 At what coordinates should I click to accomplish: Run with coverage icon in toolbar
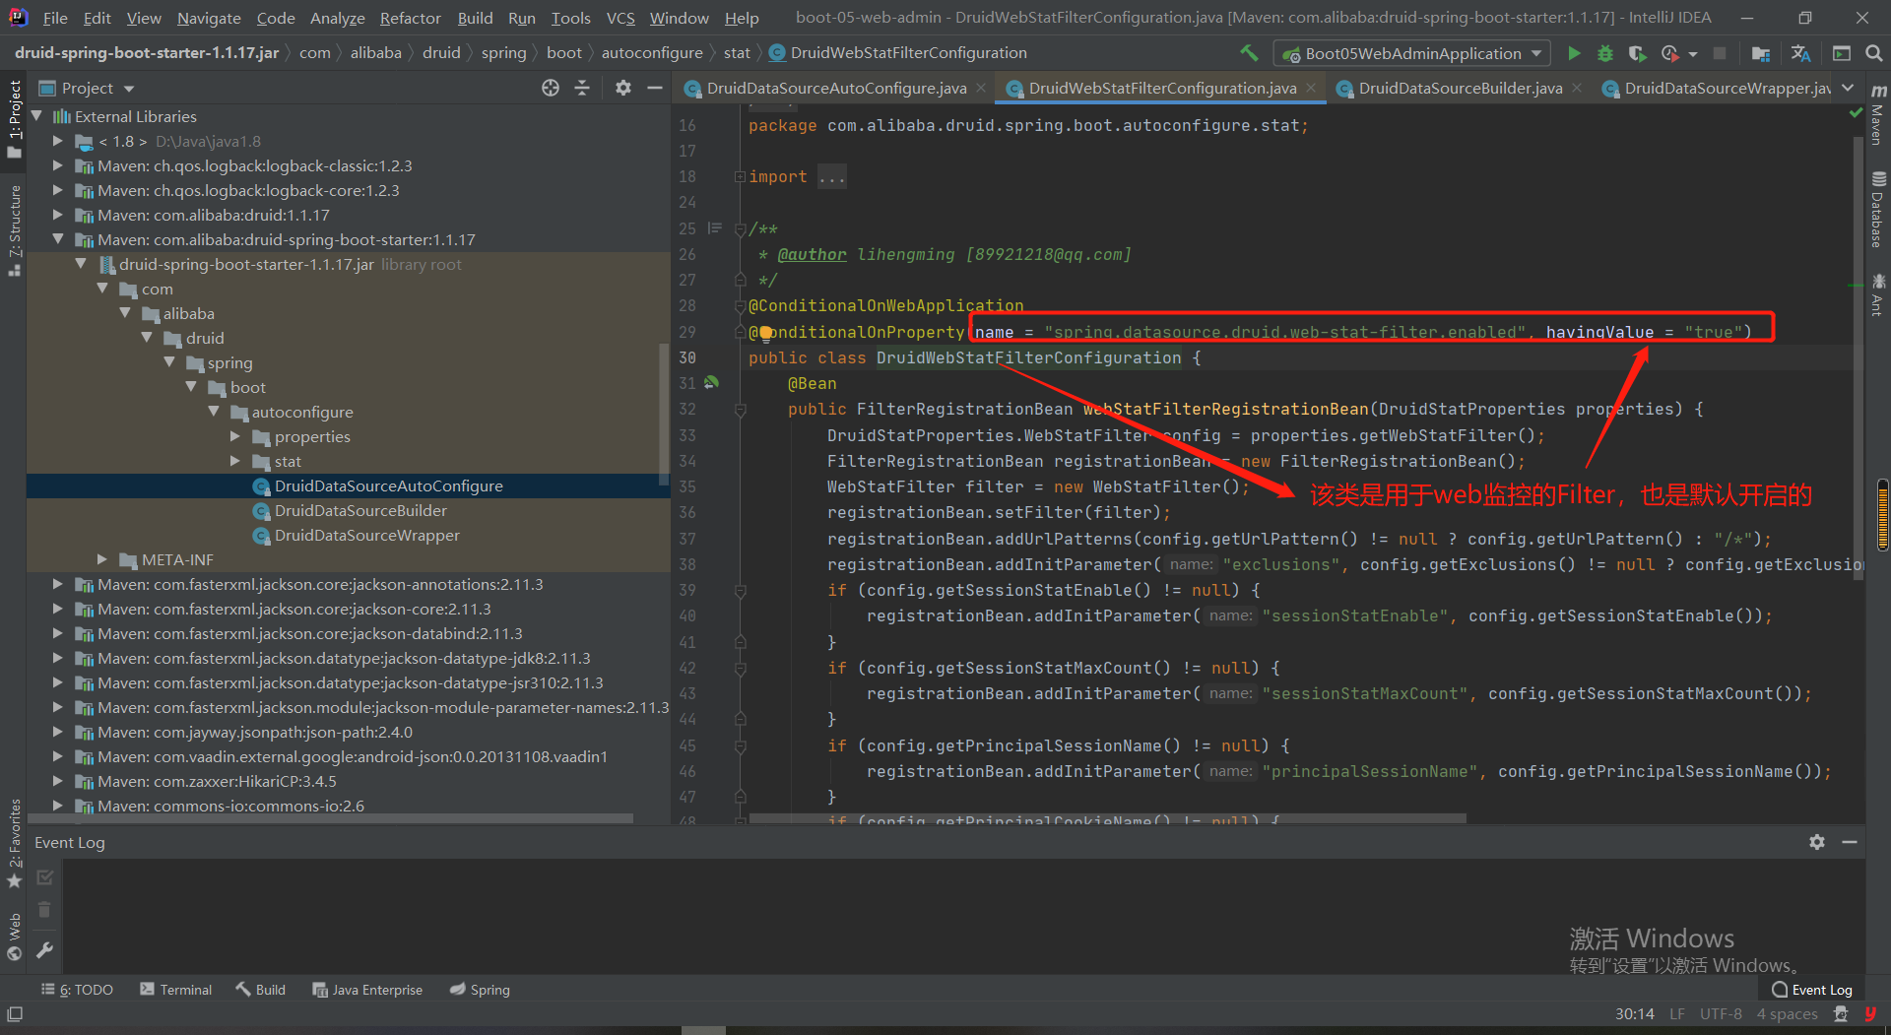tap(1637, 53)
